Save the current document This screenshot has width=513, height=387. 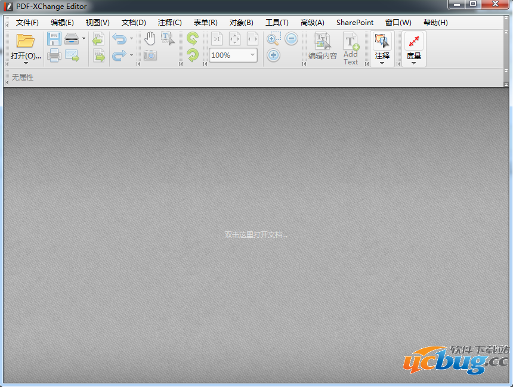click(x=55, y=38)
